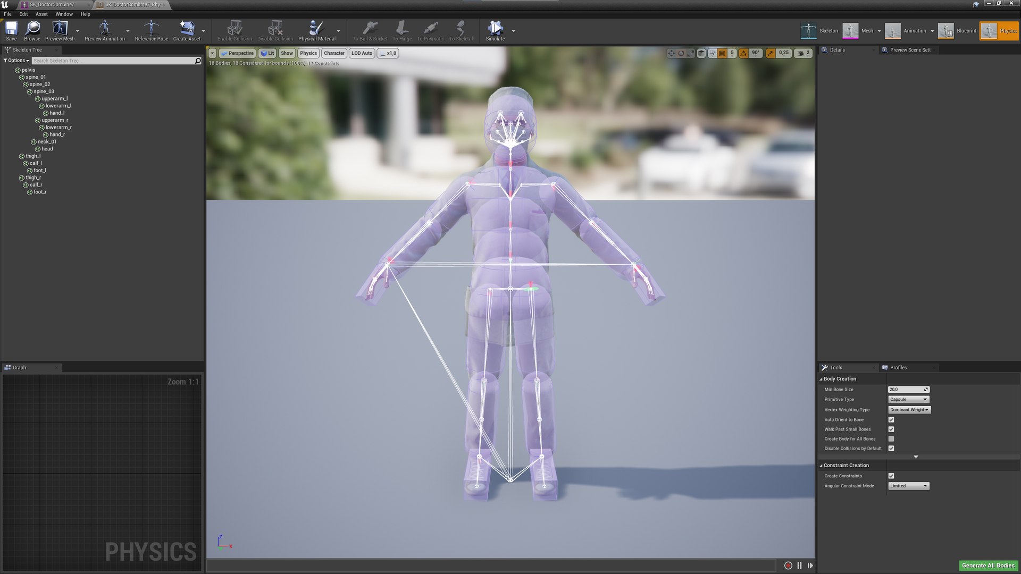This screenshot has width=1021, height=574.
Task: Open Physical Material toolbar button
Action: pos(317,31)
